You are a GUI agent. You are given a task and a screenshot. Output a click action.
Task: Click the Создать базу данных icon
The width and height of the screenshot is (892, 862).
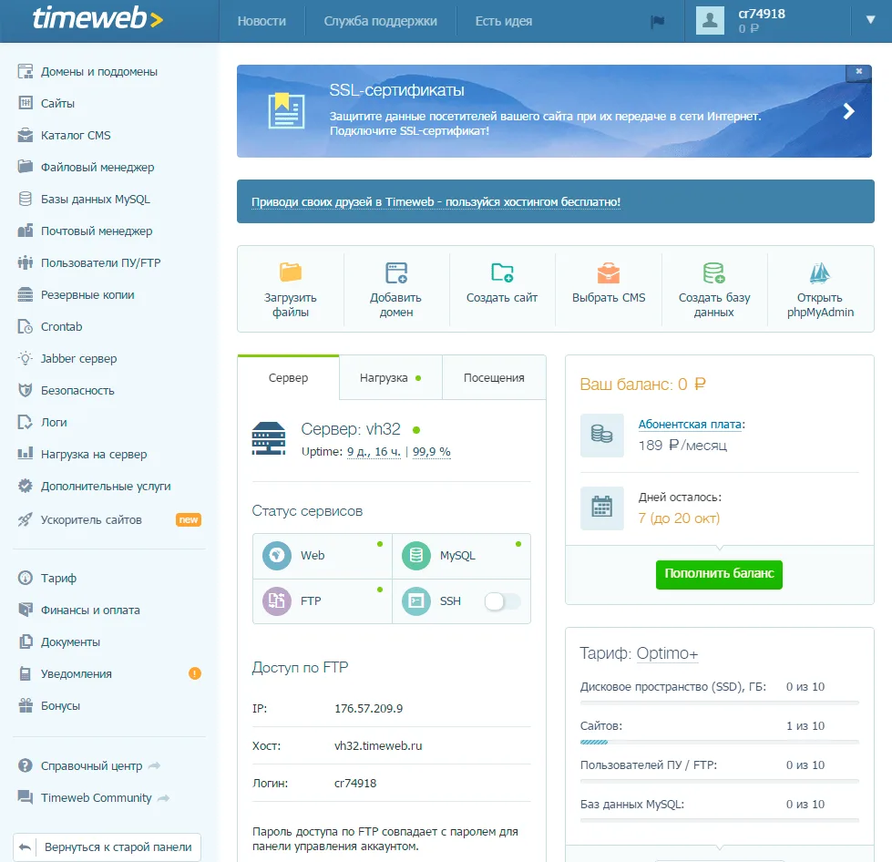(713, 272)
